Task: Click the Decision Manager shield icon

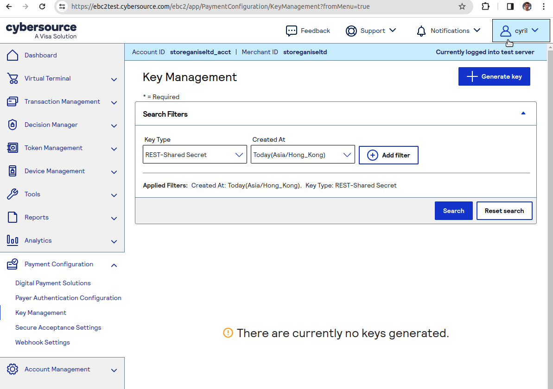Action: tap(13, 125)
